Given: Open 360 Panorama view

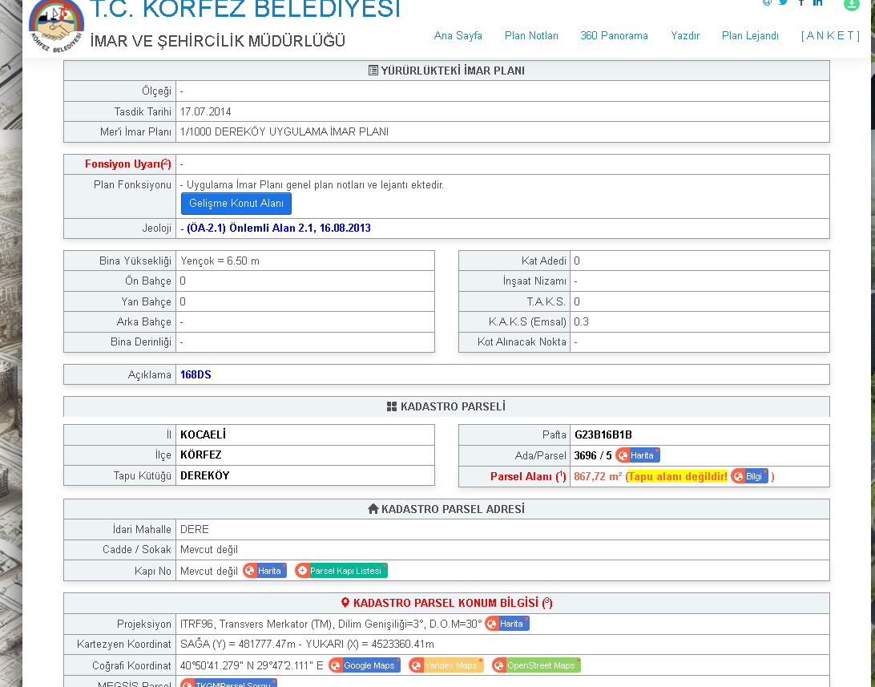Looking at the screenshot, I should point(614,35).
